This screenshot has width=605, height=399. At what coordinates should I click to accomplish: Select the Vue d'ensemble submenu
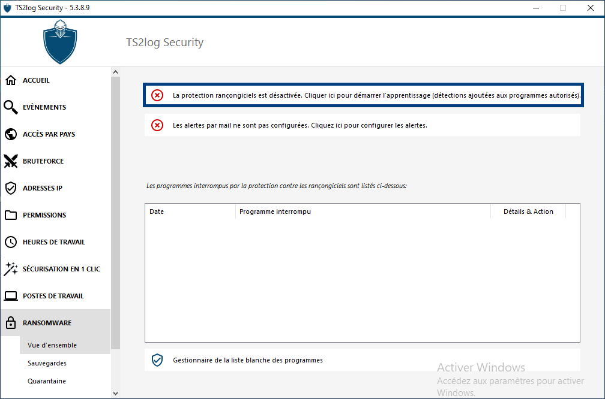[65, 345]
